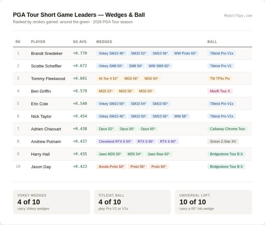Click the Srixon Z-Star XV ball tag
This screenshot has width=265, height=225.
223,141
